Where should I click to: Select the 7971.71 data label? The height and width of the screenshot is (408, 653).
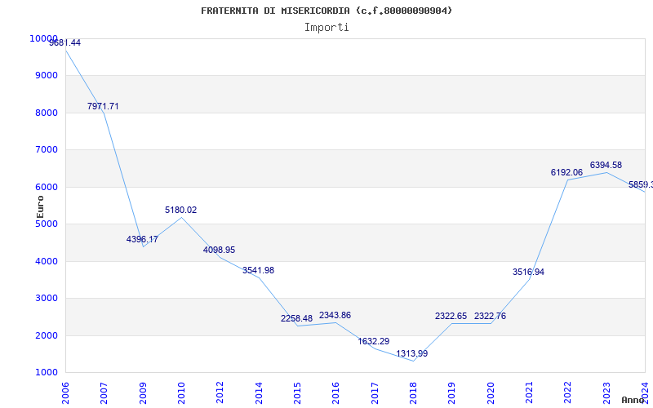(x=103, y=106)
